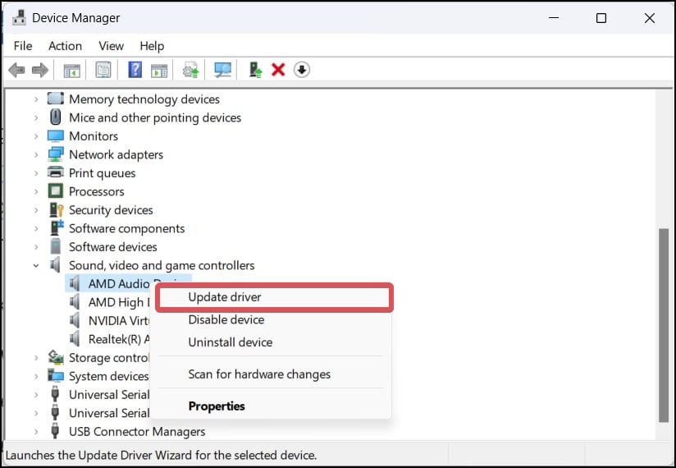Maximize the Device Manager window
Image resolution: width=676 pixels, height=468 pixels.
point(601,18)
